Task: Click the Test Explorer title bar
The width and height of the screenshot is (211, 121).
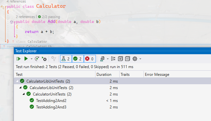Action: (x=113, y=51)
